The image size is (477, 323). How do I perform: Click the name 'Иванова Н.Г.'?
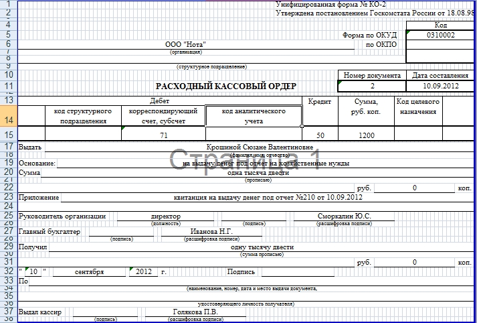pos(211,232)
